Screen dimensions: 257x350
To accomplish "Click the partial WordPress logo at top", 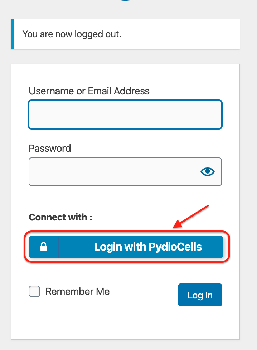I will [125, 0].
